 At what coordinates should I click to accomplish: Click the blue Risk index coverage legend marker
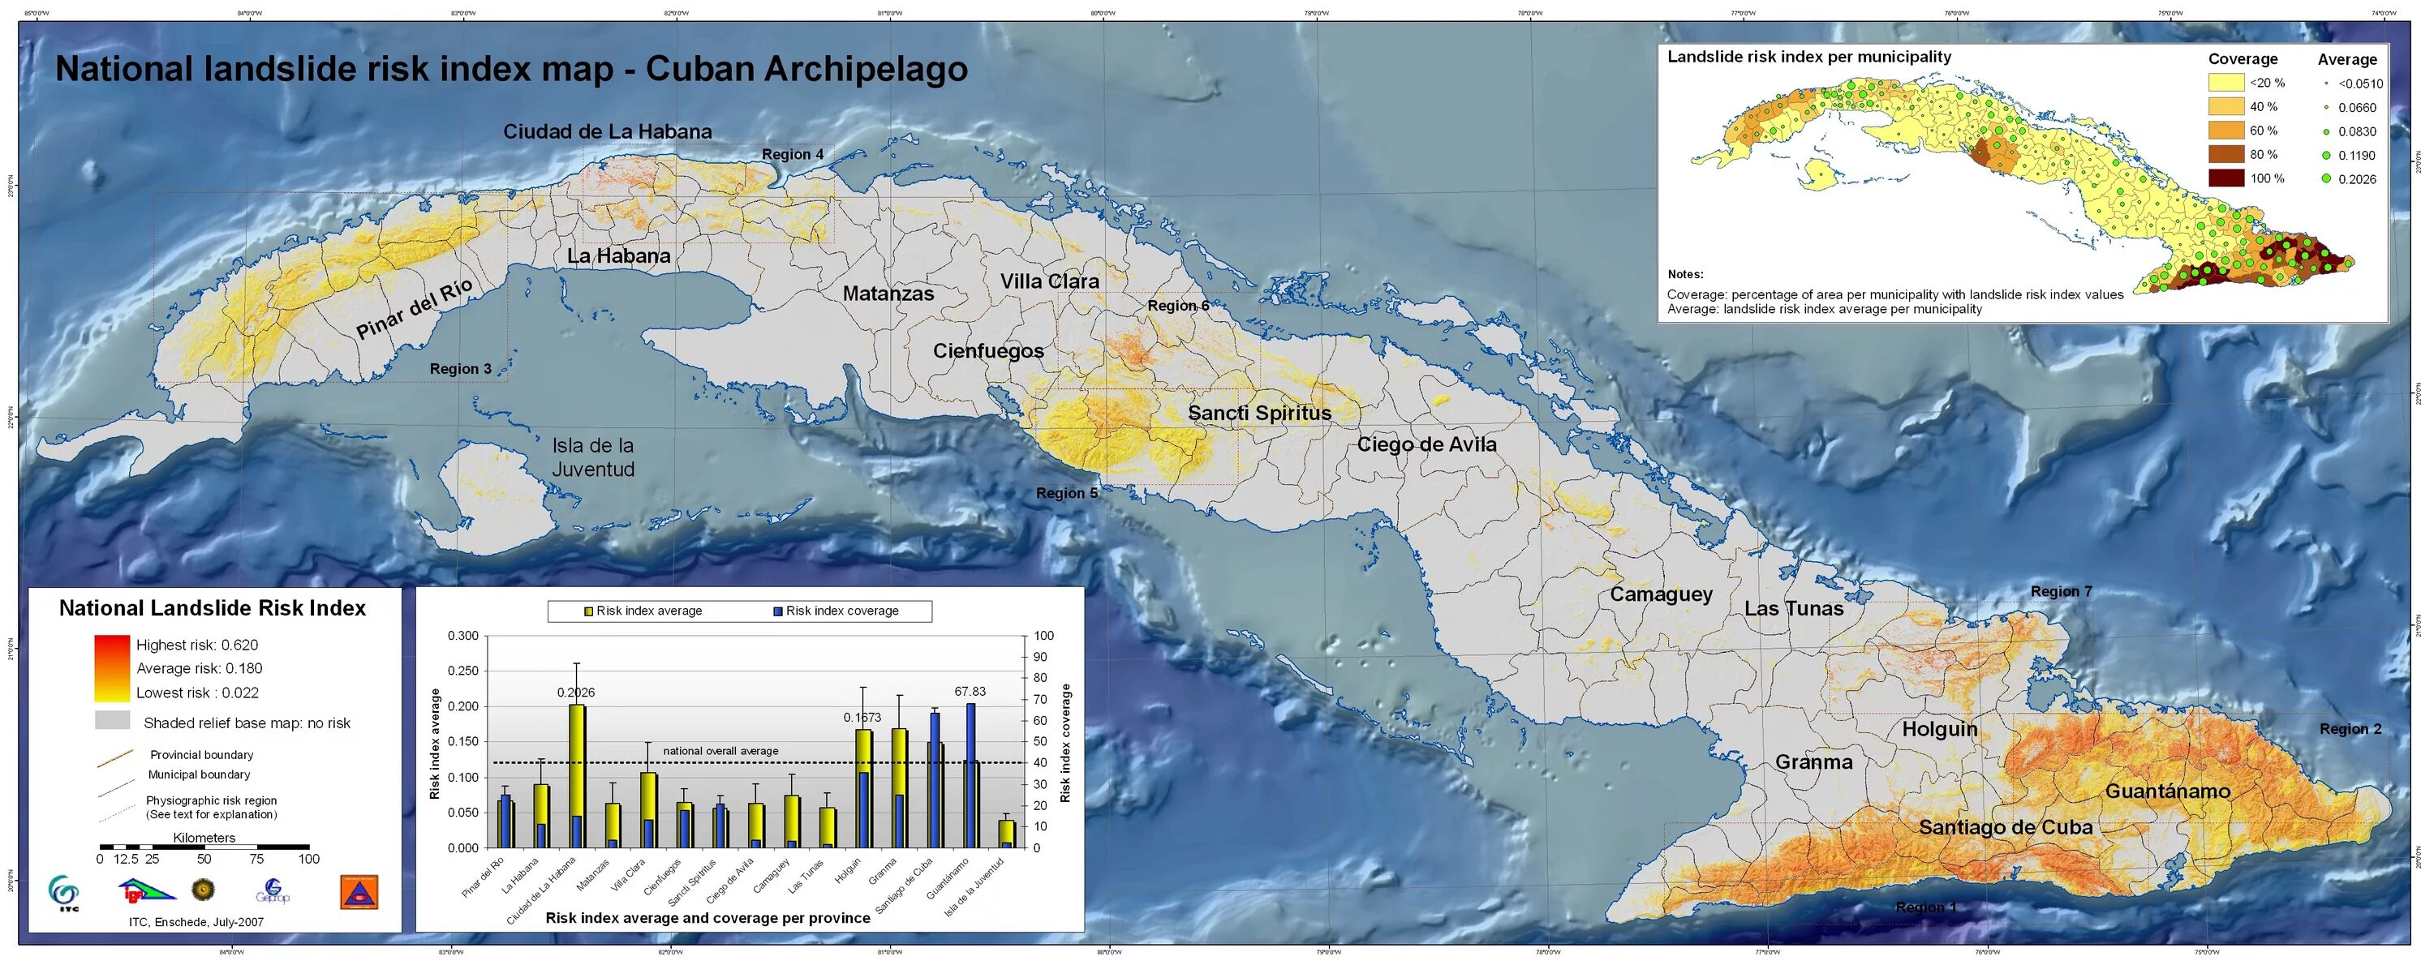click(777, 612)
